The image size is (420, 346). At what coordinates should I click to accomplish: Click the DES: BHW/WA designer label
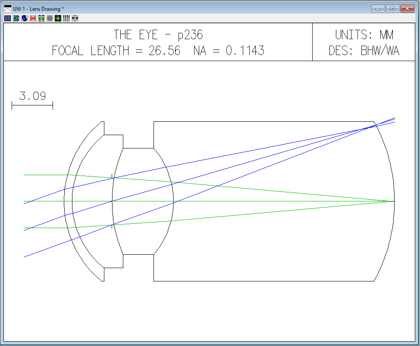coord(364,50)
